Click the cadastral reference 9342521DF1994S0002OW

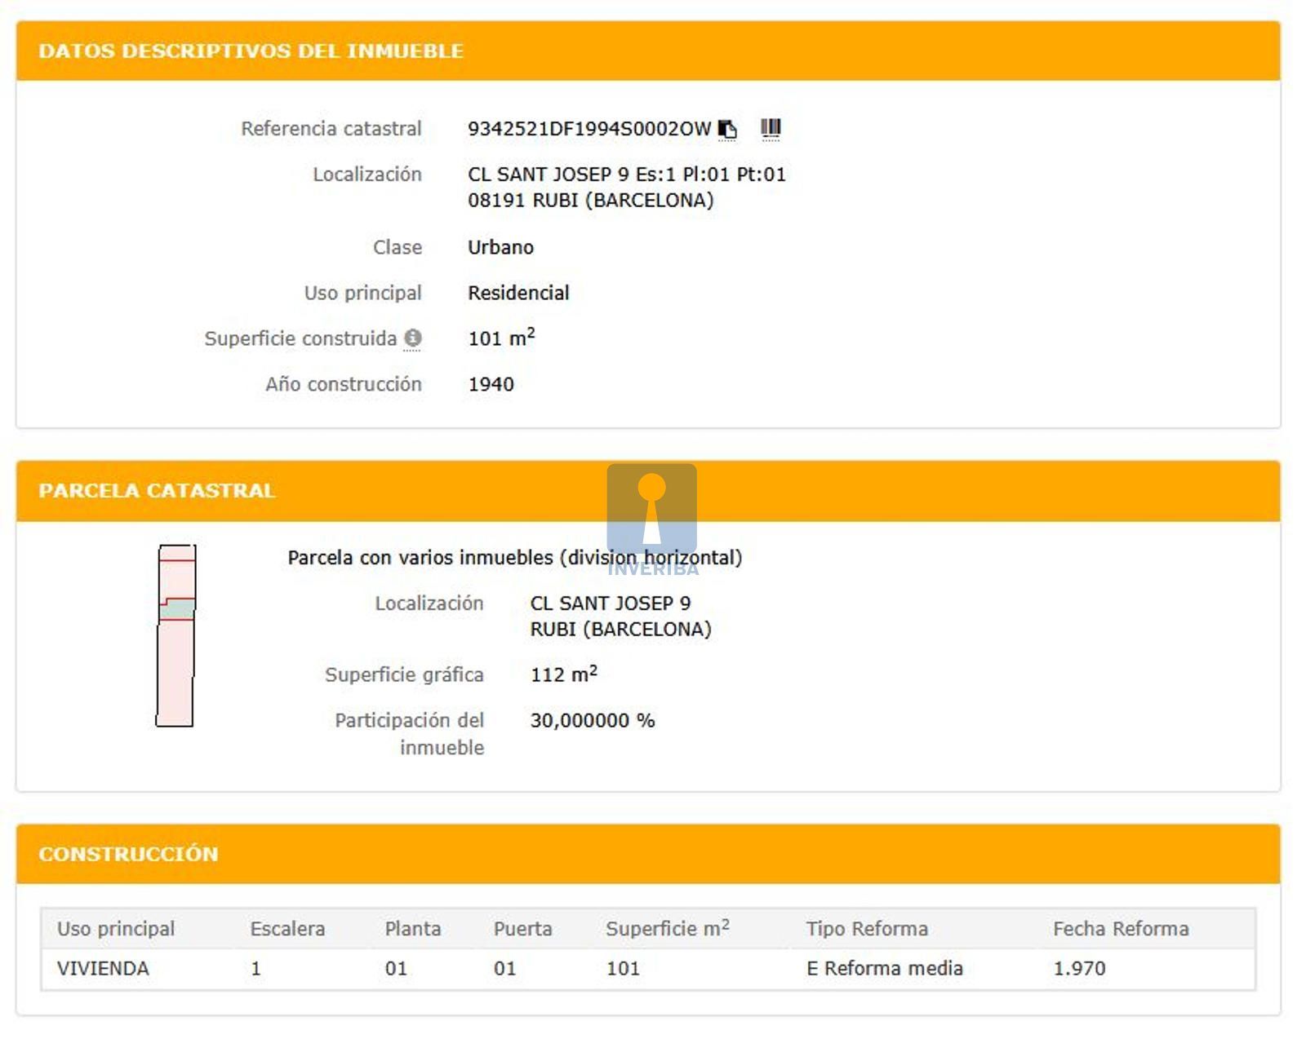(589, 129)
